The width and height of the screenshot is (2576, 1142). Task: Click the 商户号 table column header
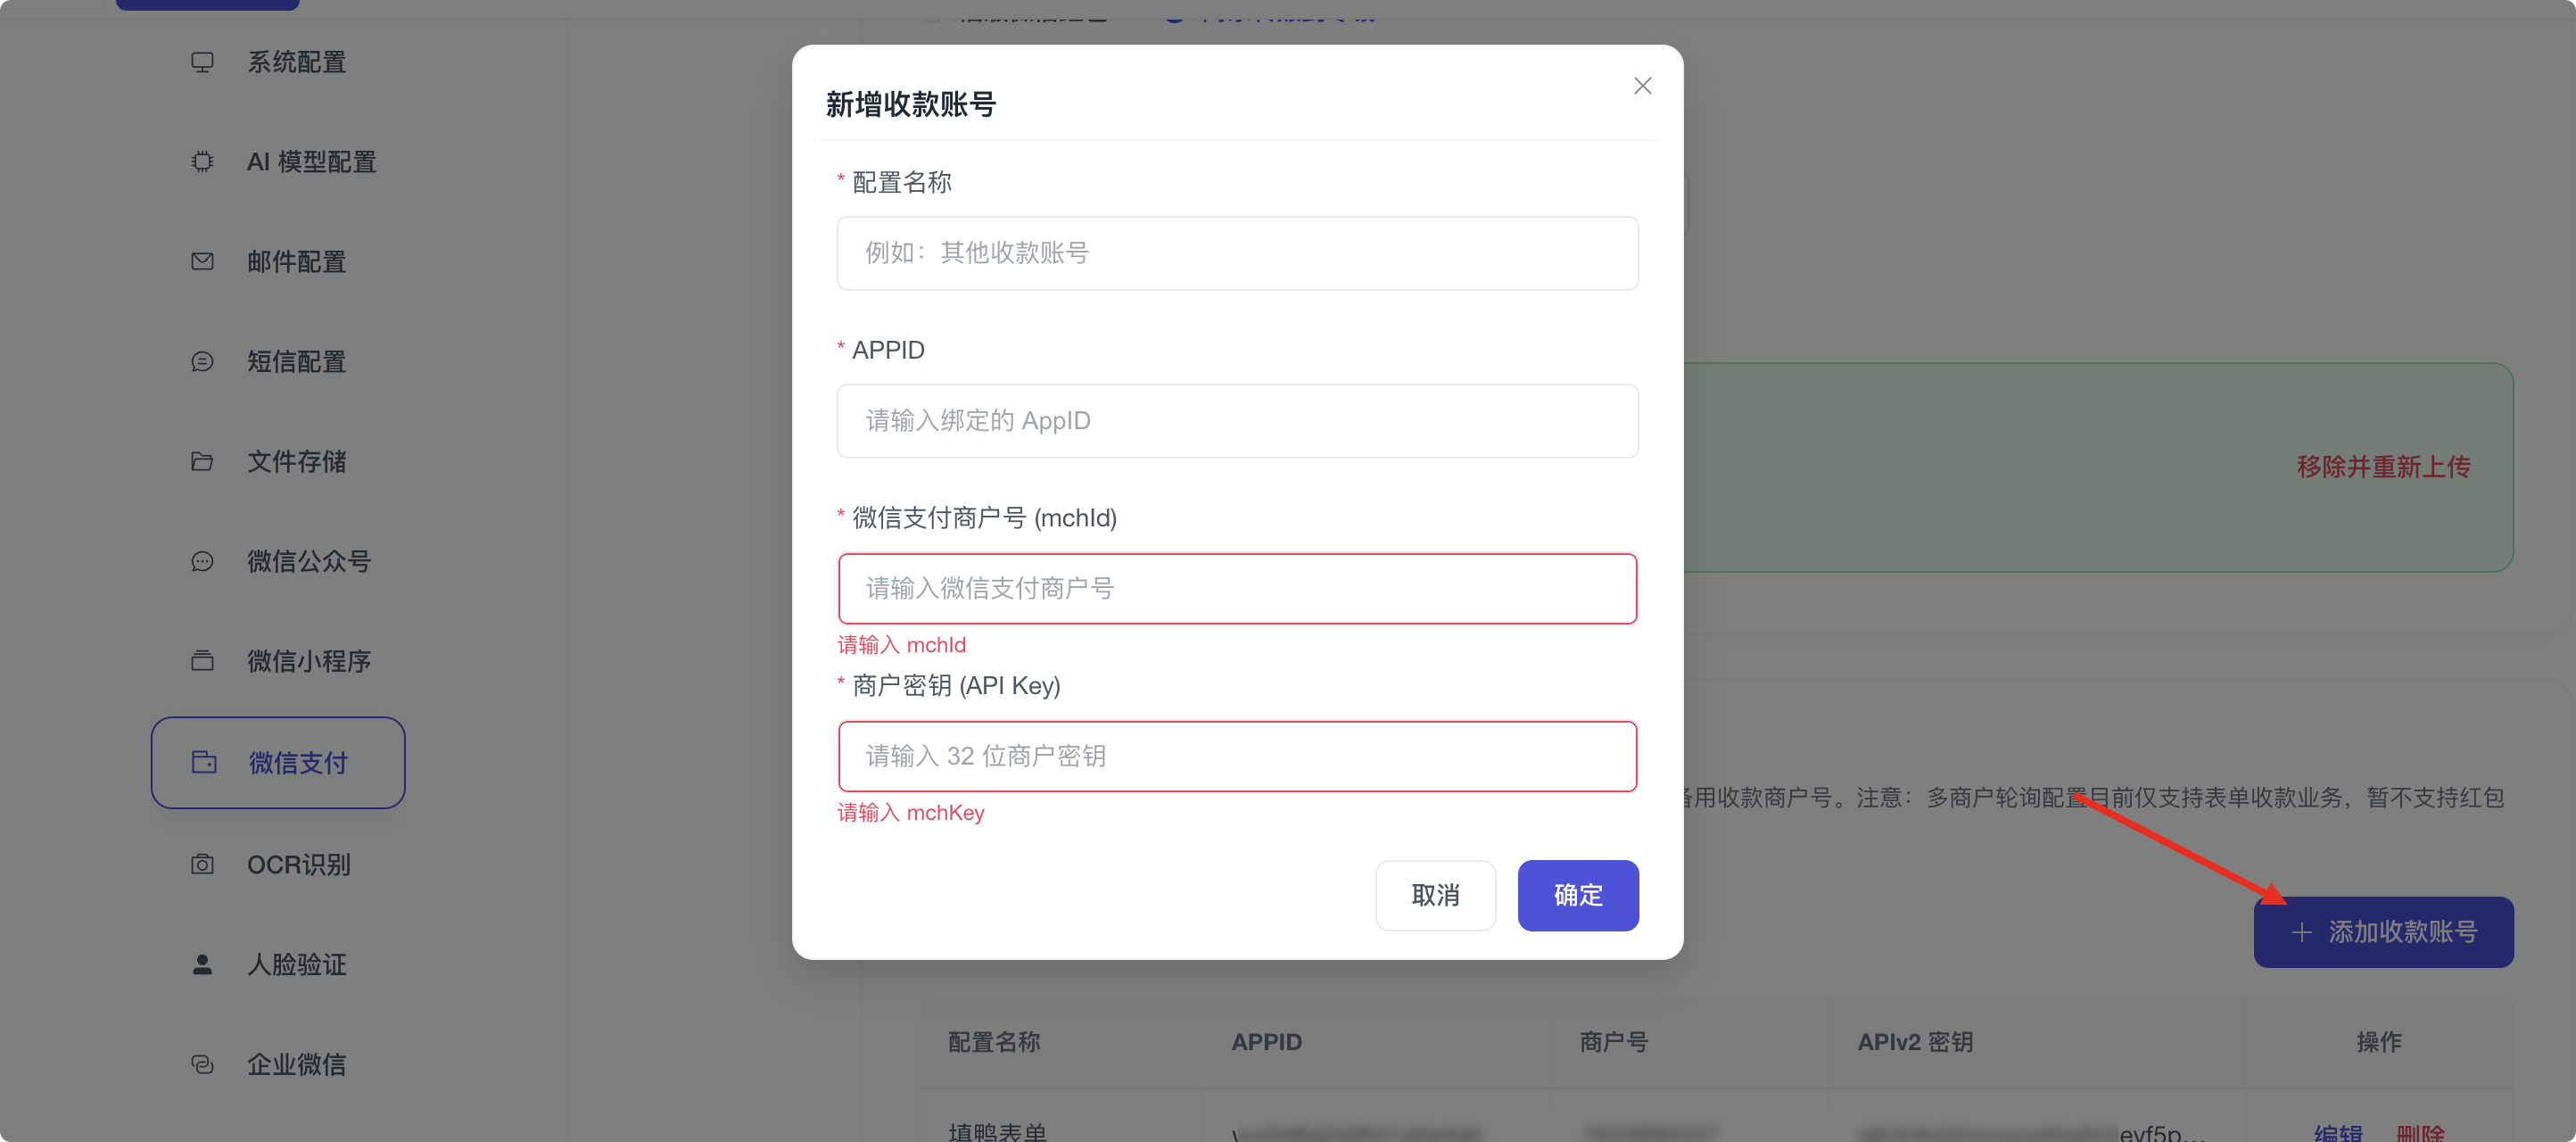coord(1613,1043)
